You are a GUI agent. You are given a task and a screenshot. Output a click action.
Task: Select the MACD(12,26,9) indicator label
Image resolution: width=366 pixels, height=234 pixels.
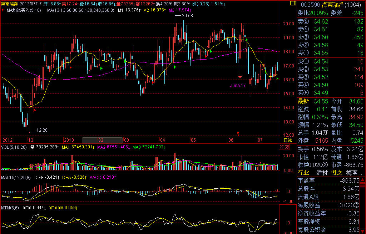(16, 177)
